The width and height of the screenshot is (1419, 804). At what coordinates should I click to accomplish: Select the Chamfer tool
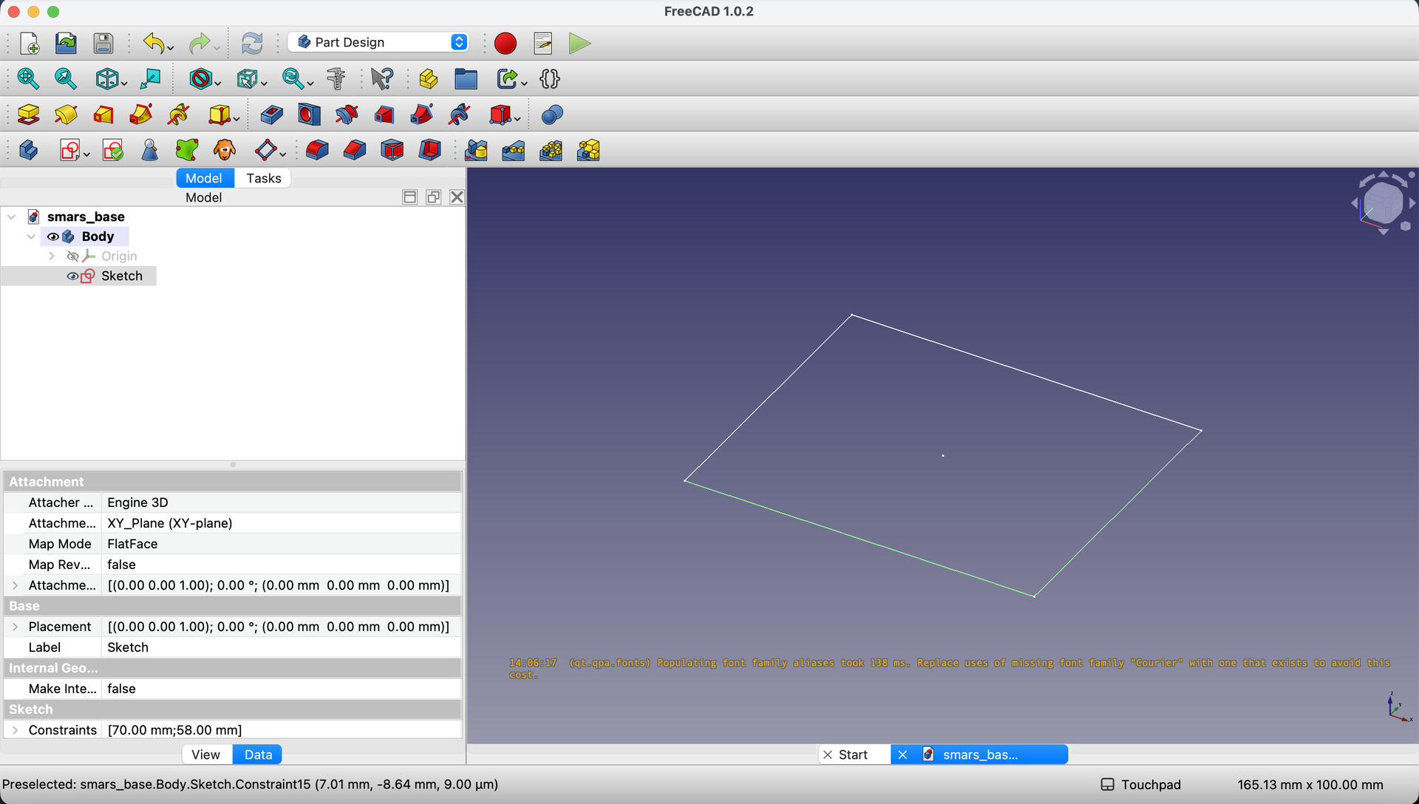355,150
